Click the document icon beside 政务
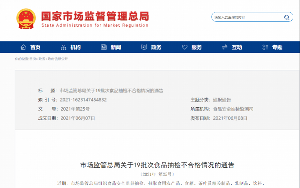The image size is (300, 188). pyautogui.click(x=144, y=47)
